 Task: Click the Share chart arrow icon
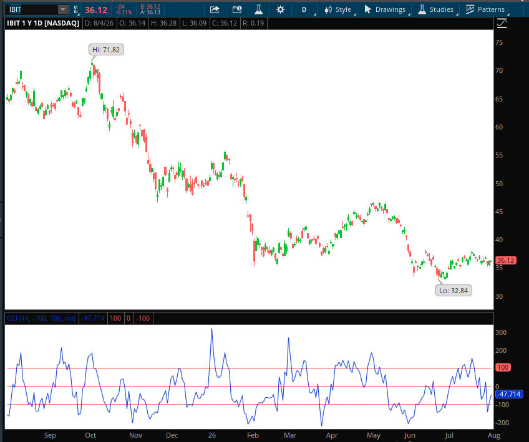click(215, 9)
